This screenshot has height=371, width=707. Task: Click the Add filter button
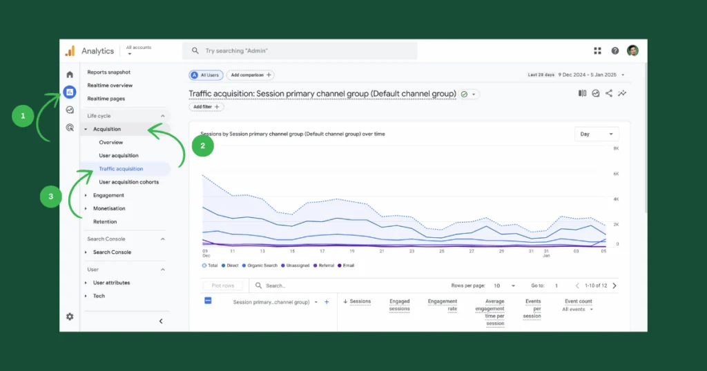[x=206, y=107]
